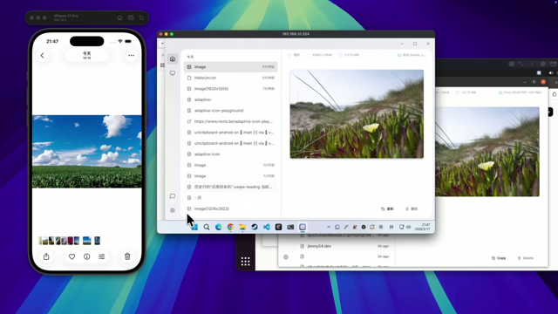
Task: Click the simulator screenshot camera icon
Action: [x=131, y=17]
